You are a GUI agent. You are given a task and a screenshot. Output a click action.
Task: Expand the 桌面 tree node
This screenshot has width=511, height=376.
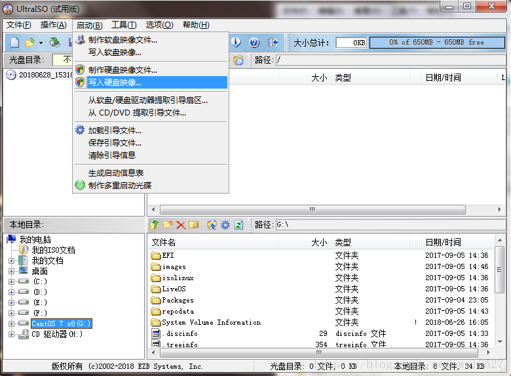click(x=11, y=271)
